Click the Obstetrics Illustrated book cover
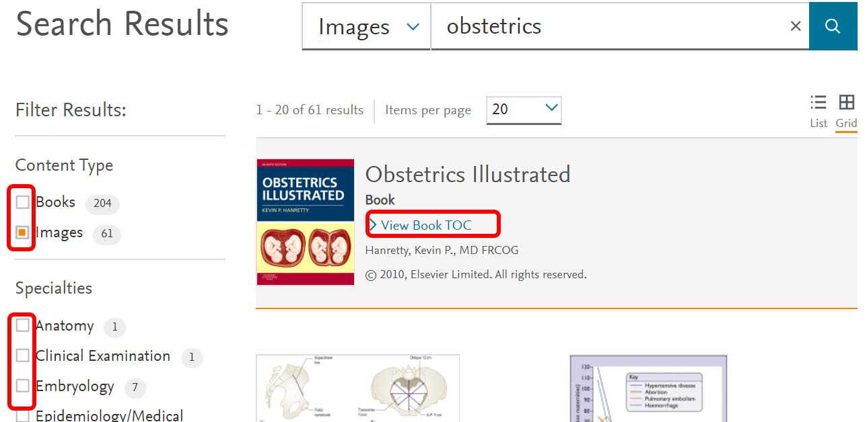 point(305,222)
